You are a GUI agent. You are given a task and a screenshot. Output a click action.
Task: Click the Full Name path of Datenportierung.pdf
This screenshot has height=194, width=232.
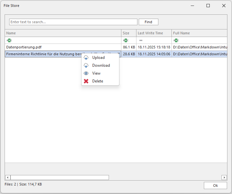coord(200,47)
